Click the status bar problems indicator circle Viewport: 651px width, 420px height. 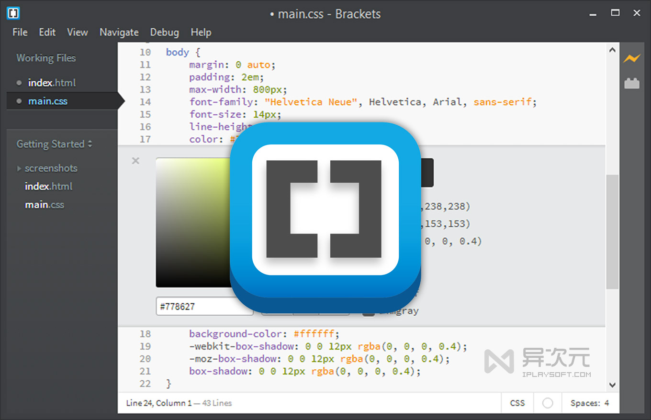(547, 403)
